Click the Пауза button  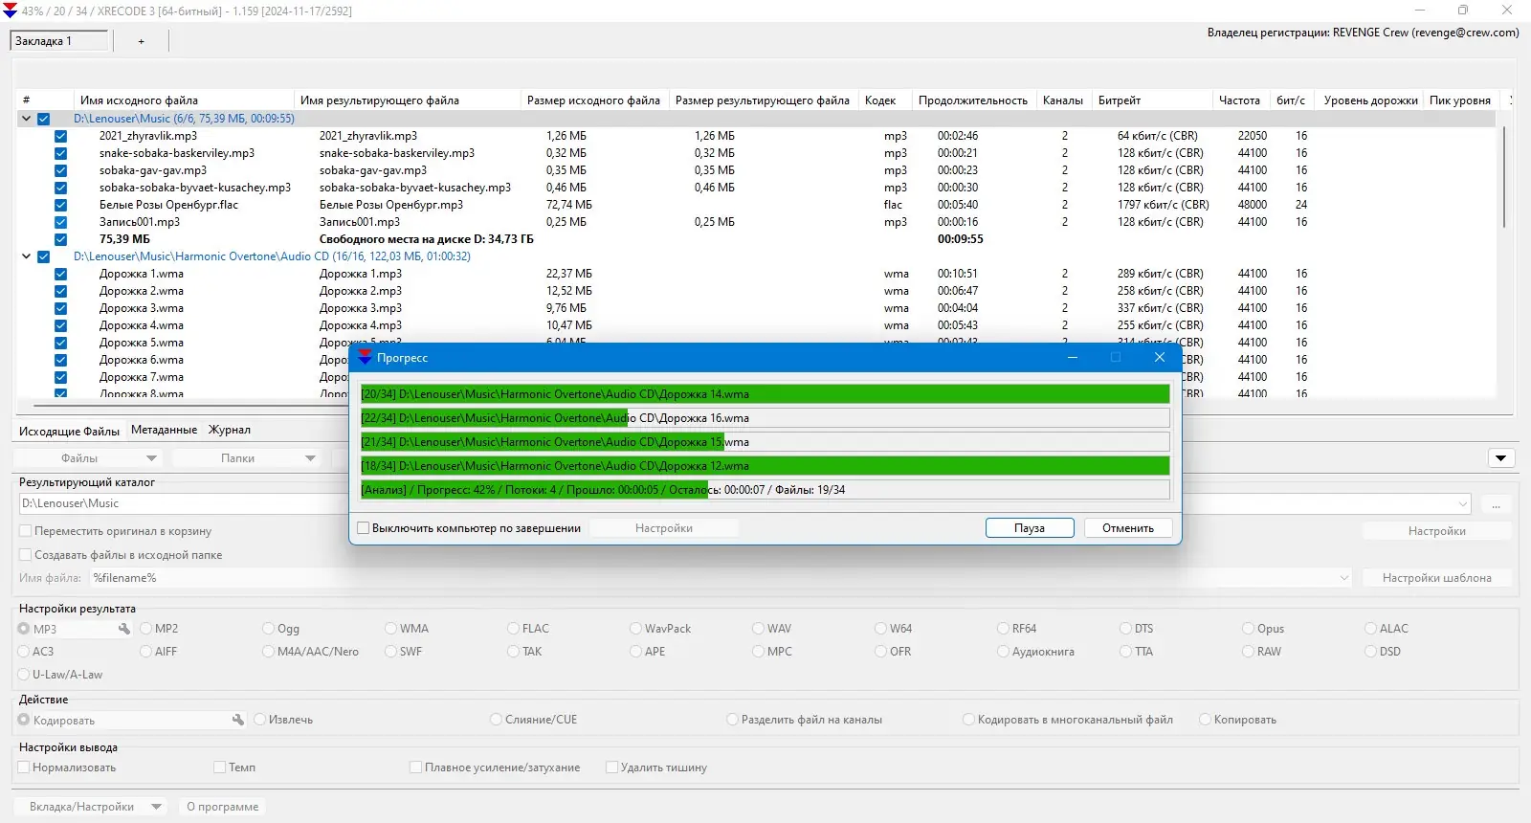click(x=1030, y=528)
